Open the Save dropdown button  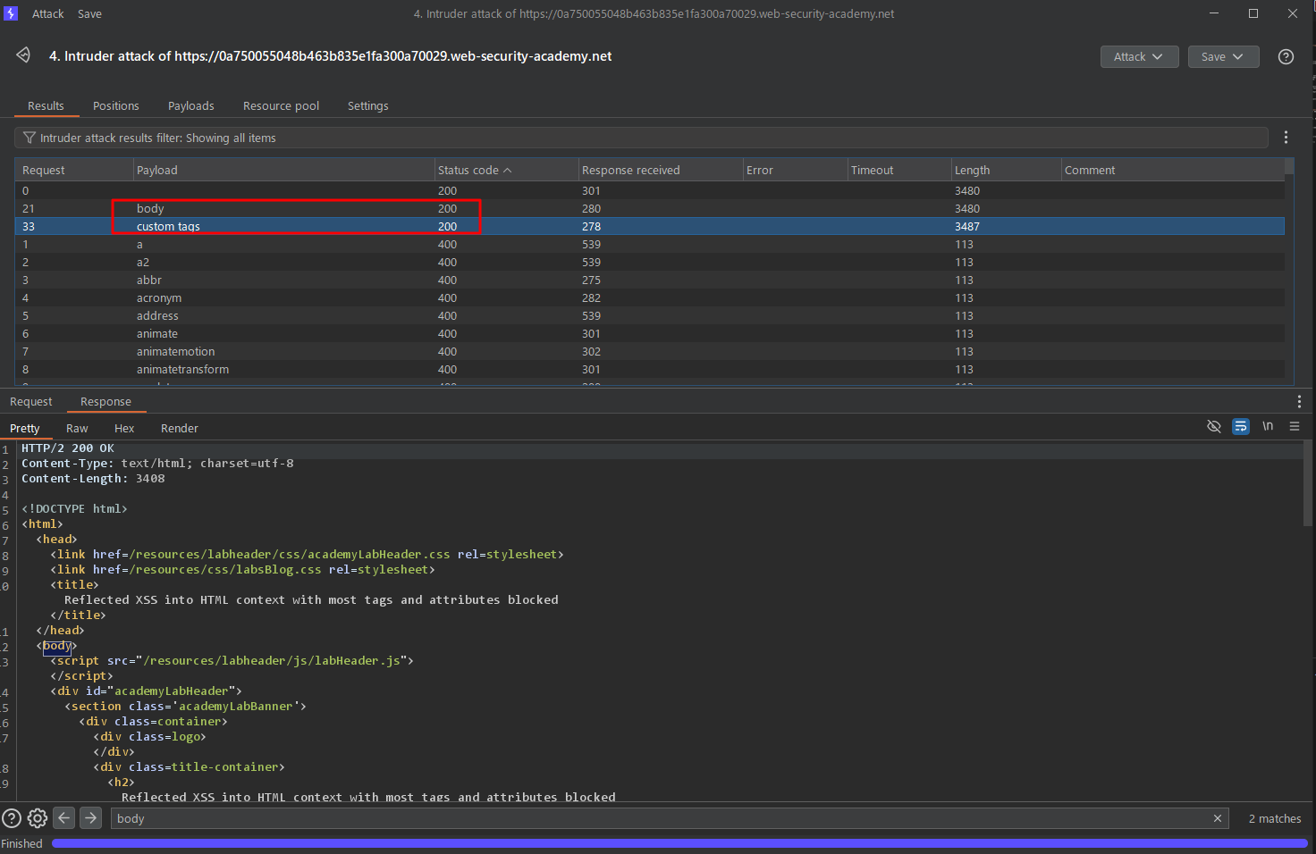tap(1223, 56)
